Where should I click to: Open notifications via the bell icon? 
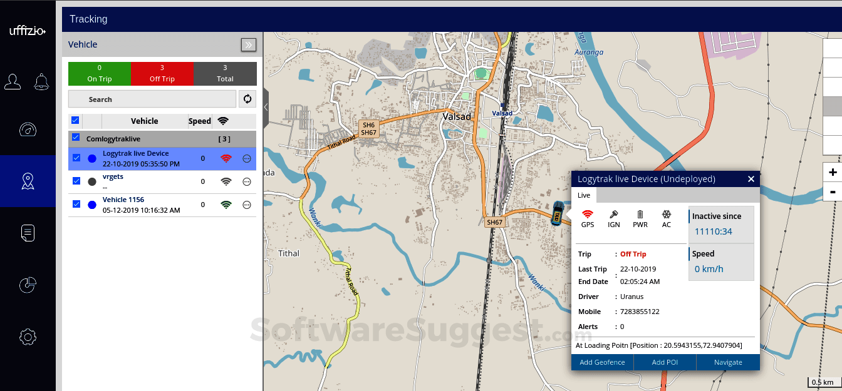pos(41,81)
